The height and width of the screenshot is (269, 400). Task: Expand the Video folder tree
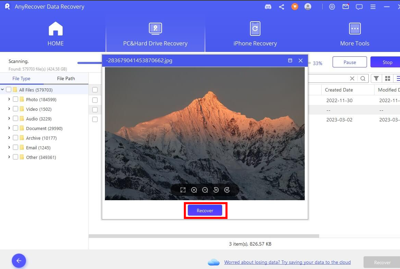coord(9,109)
